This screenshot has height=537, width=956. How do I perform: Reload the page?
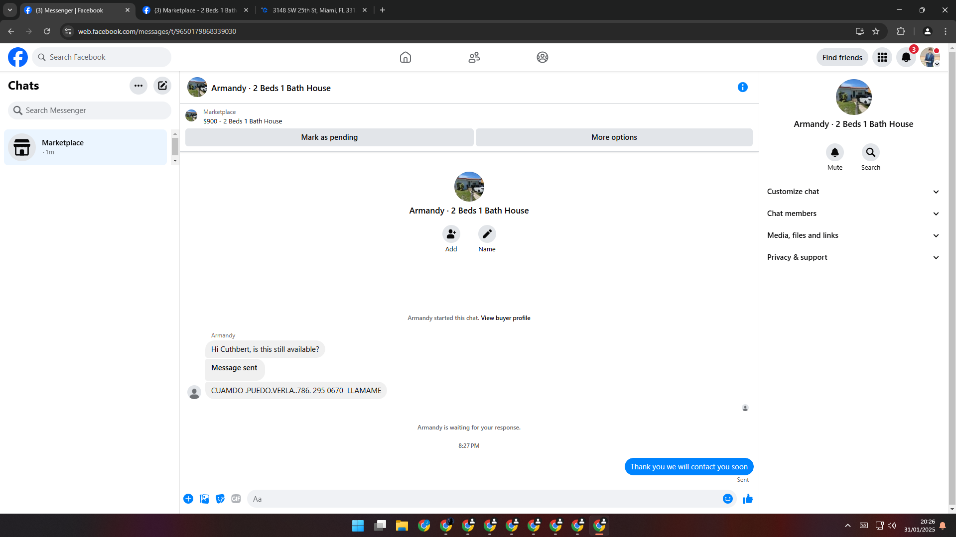point(47,31)
